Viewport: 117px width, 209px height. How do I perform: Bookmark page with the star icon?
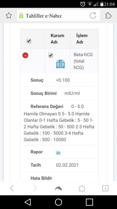[x=9, y=16]
